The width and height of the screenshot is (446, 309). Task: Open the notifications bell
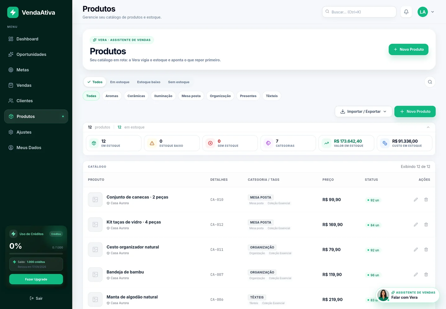406,12
